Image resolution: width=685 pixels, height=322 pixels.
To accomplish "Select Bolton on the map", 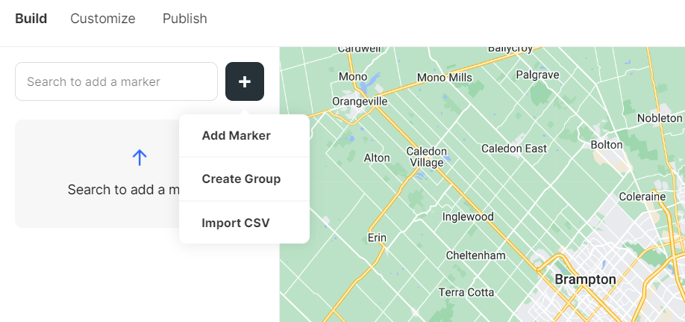I will (607, 144).
